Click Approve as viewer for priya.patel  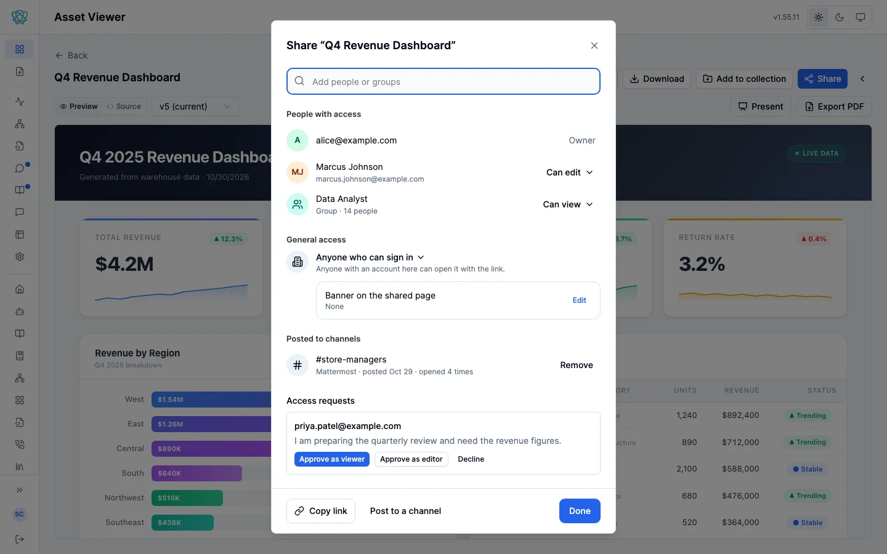[x=332, y=459]
